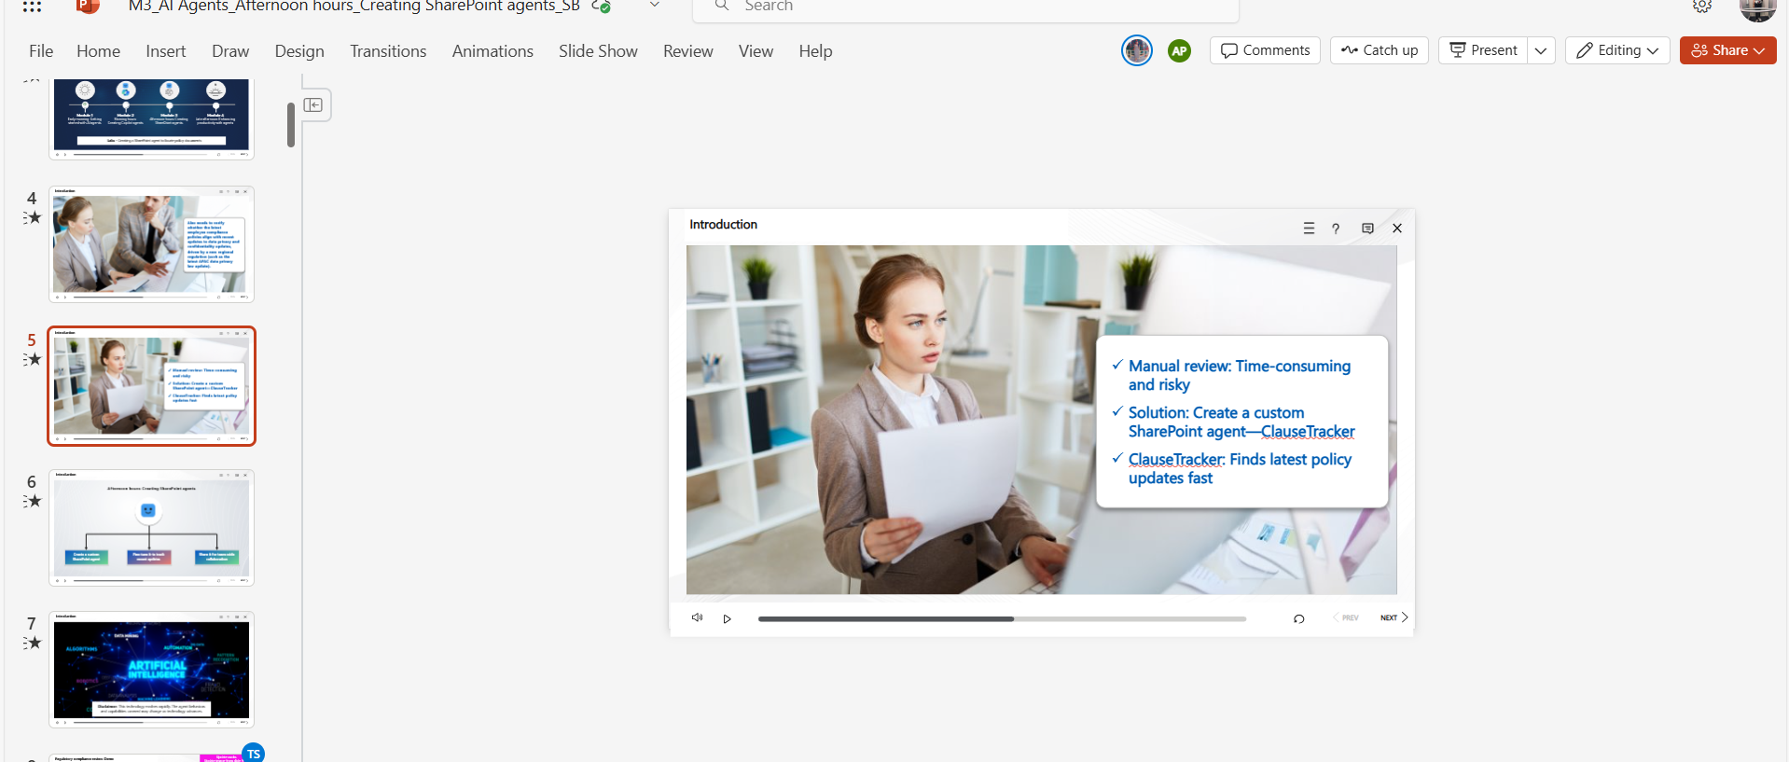This screenshot has height=762, width=1789.
Task: Switch to the Slide Show tab
Action: pyautogui.click(x=598, y=51)
